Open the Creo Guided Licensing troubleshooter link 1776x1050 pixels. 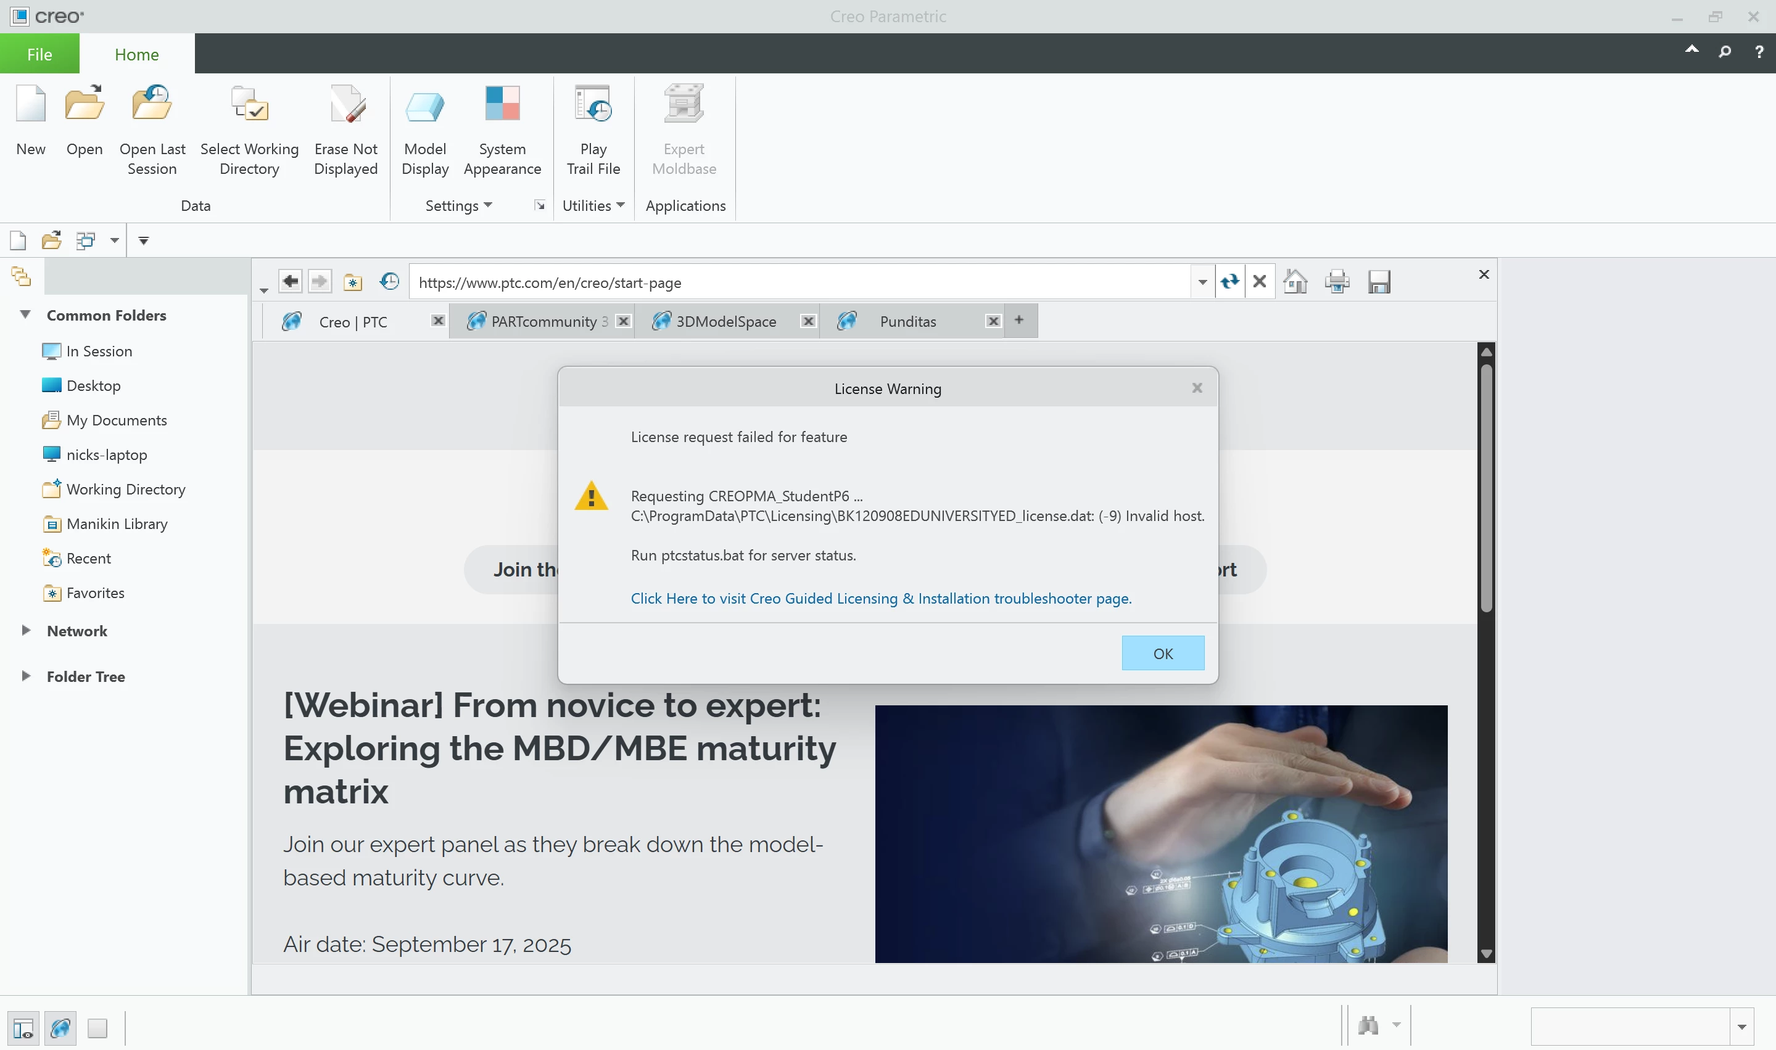point(880,599)
